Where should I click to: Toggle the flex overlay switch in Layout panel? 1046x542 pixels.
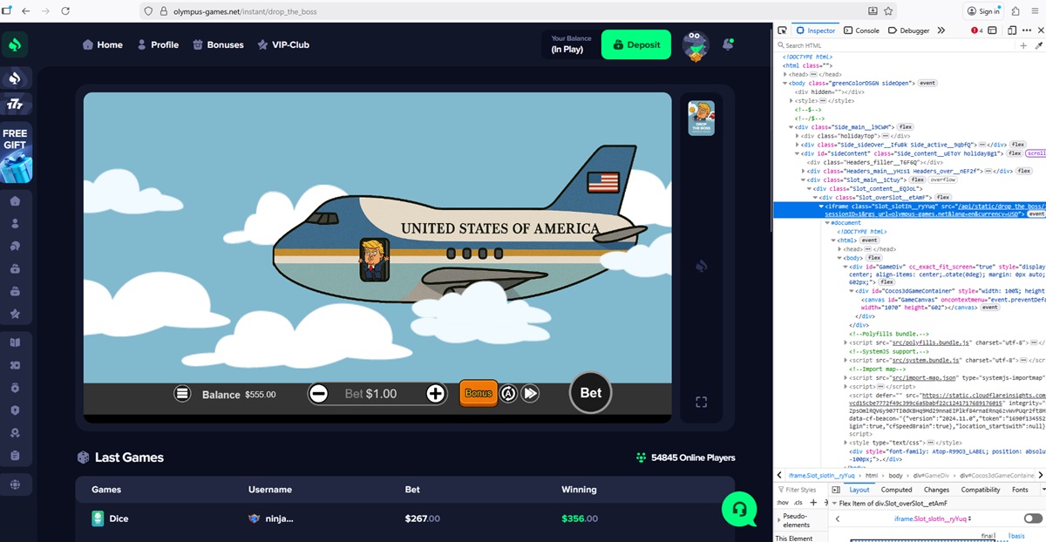point(1032,518)
